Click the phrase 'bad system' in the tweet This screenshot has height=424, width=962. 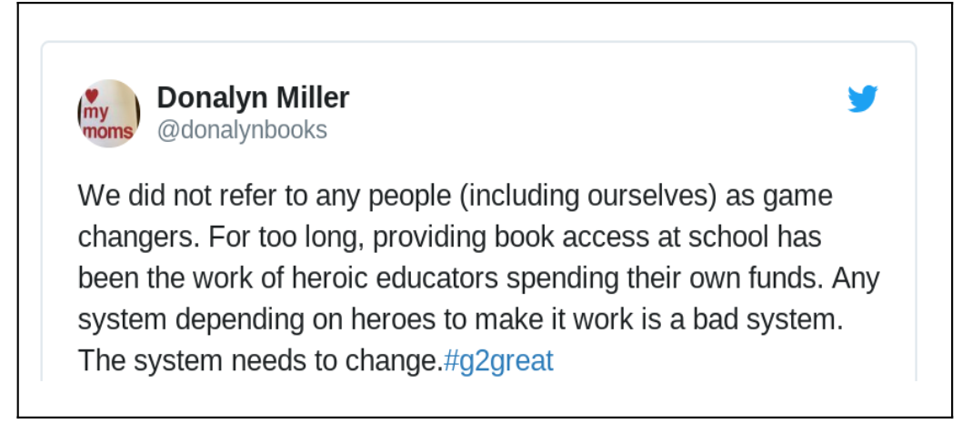765,319
